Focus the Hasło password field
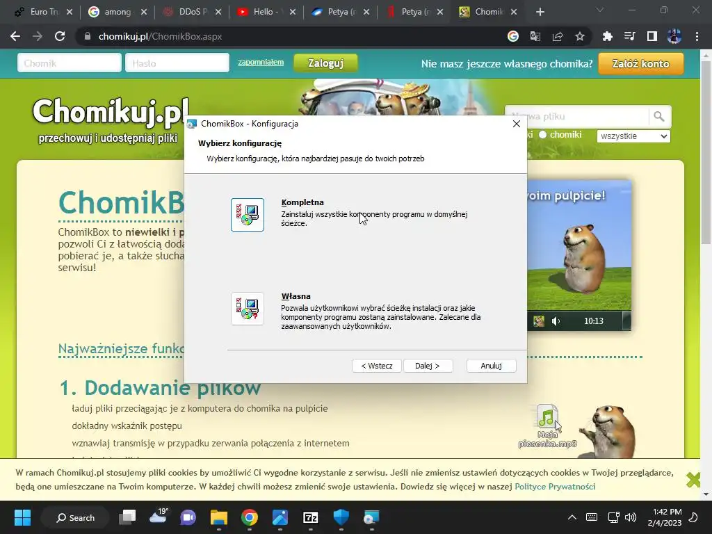This screenshot has height=534, width=712. 177,63
